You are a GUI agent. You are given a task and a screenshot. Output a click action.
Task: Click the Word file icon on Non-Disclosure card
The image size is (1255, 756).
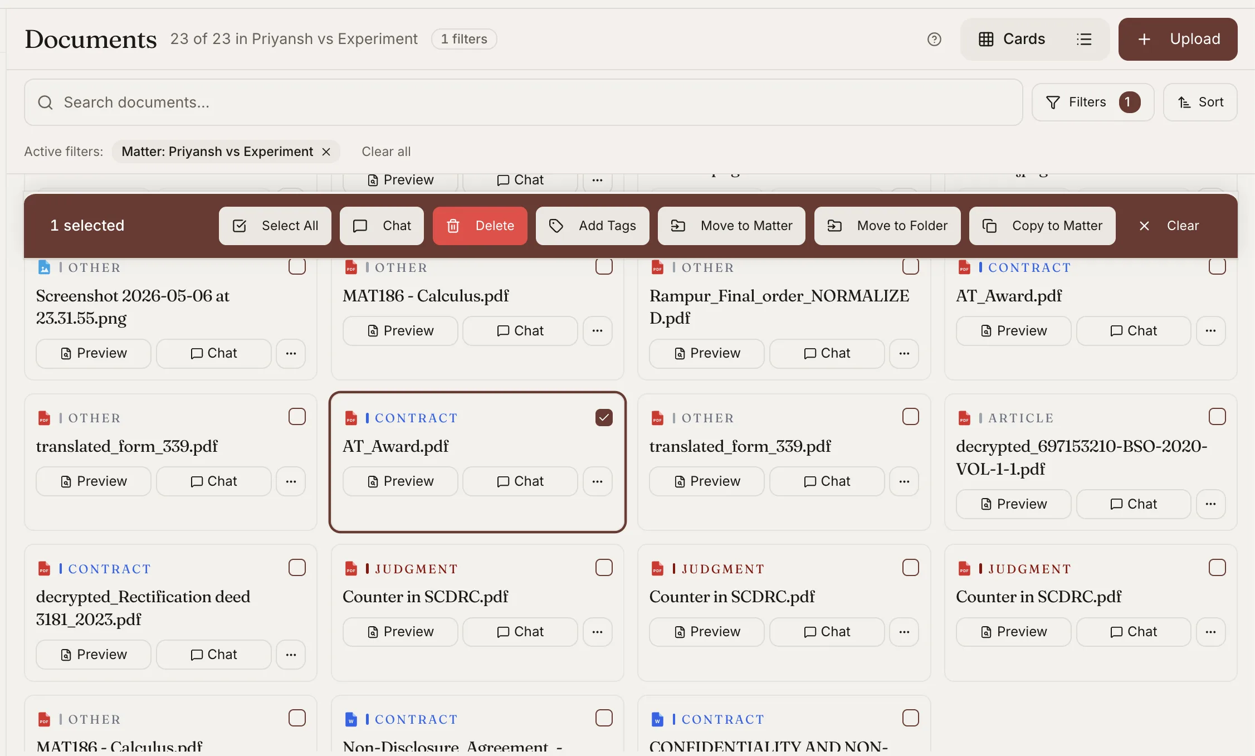(351, 719)
